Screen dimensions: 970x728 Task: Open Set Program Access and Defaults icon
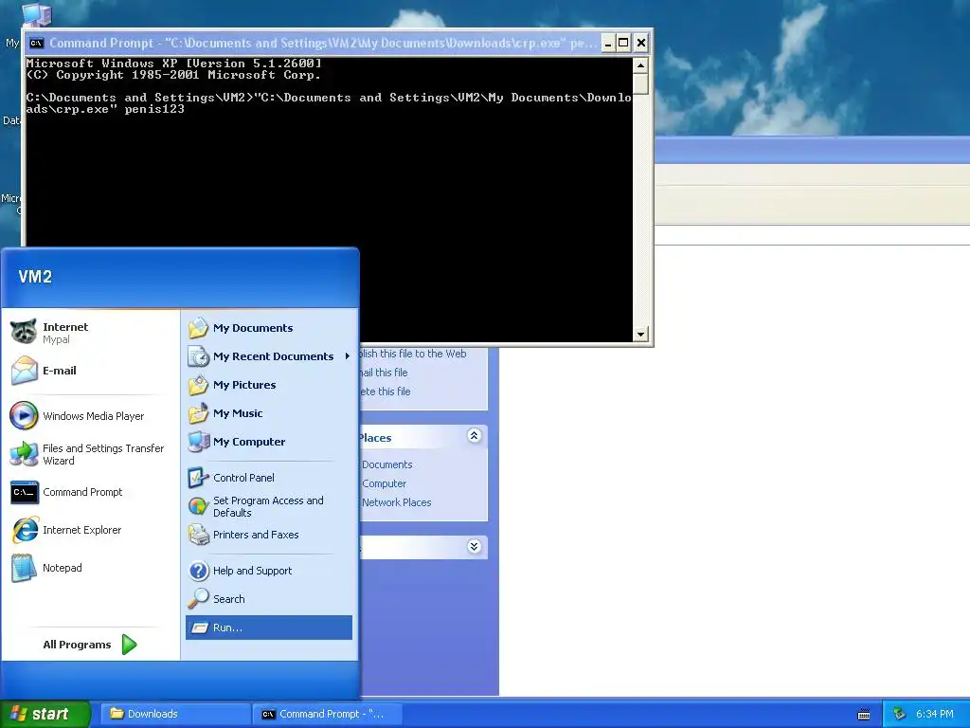199,506
